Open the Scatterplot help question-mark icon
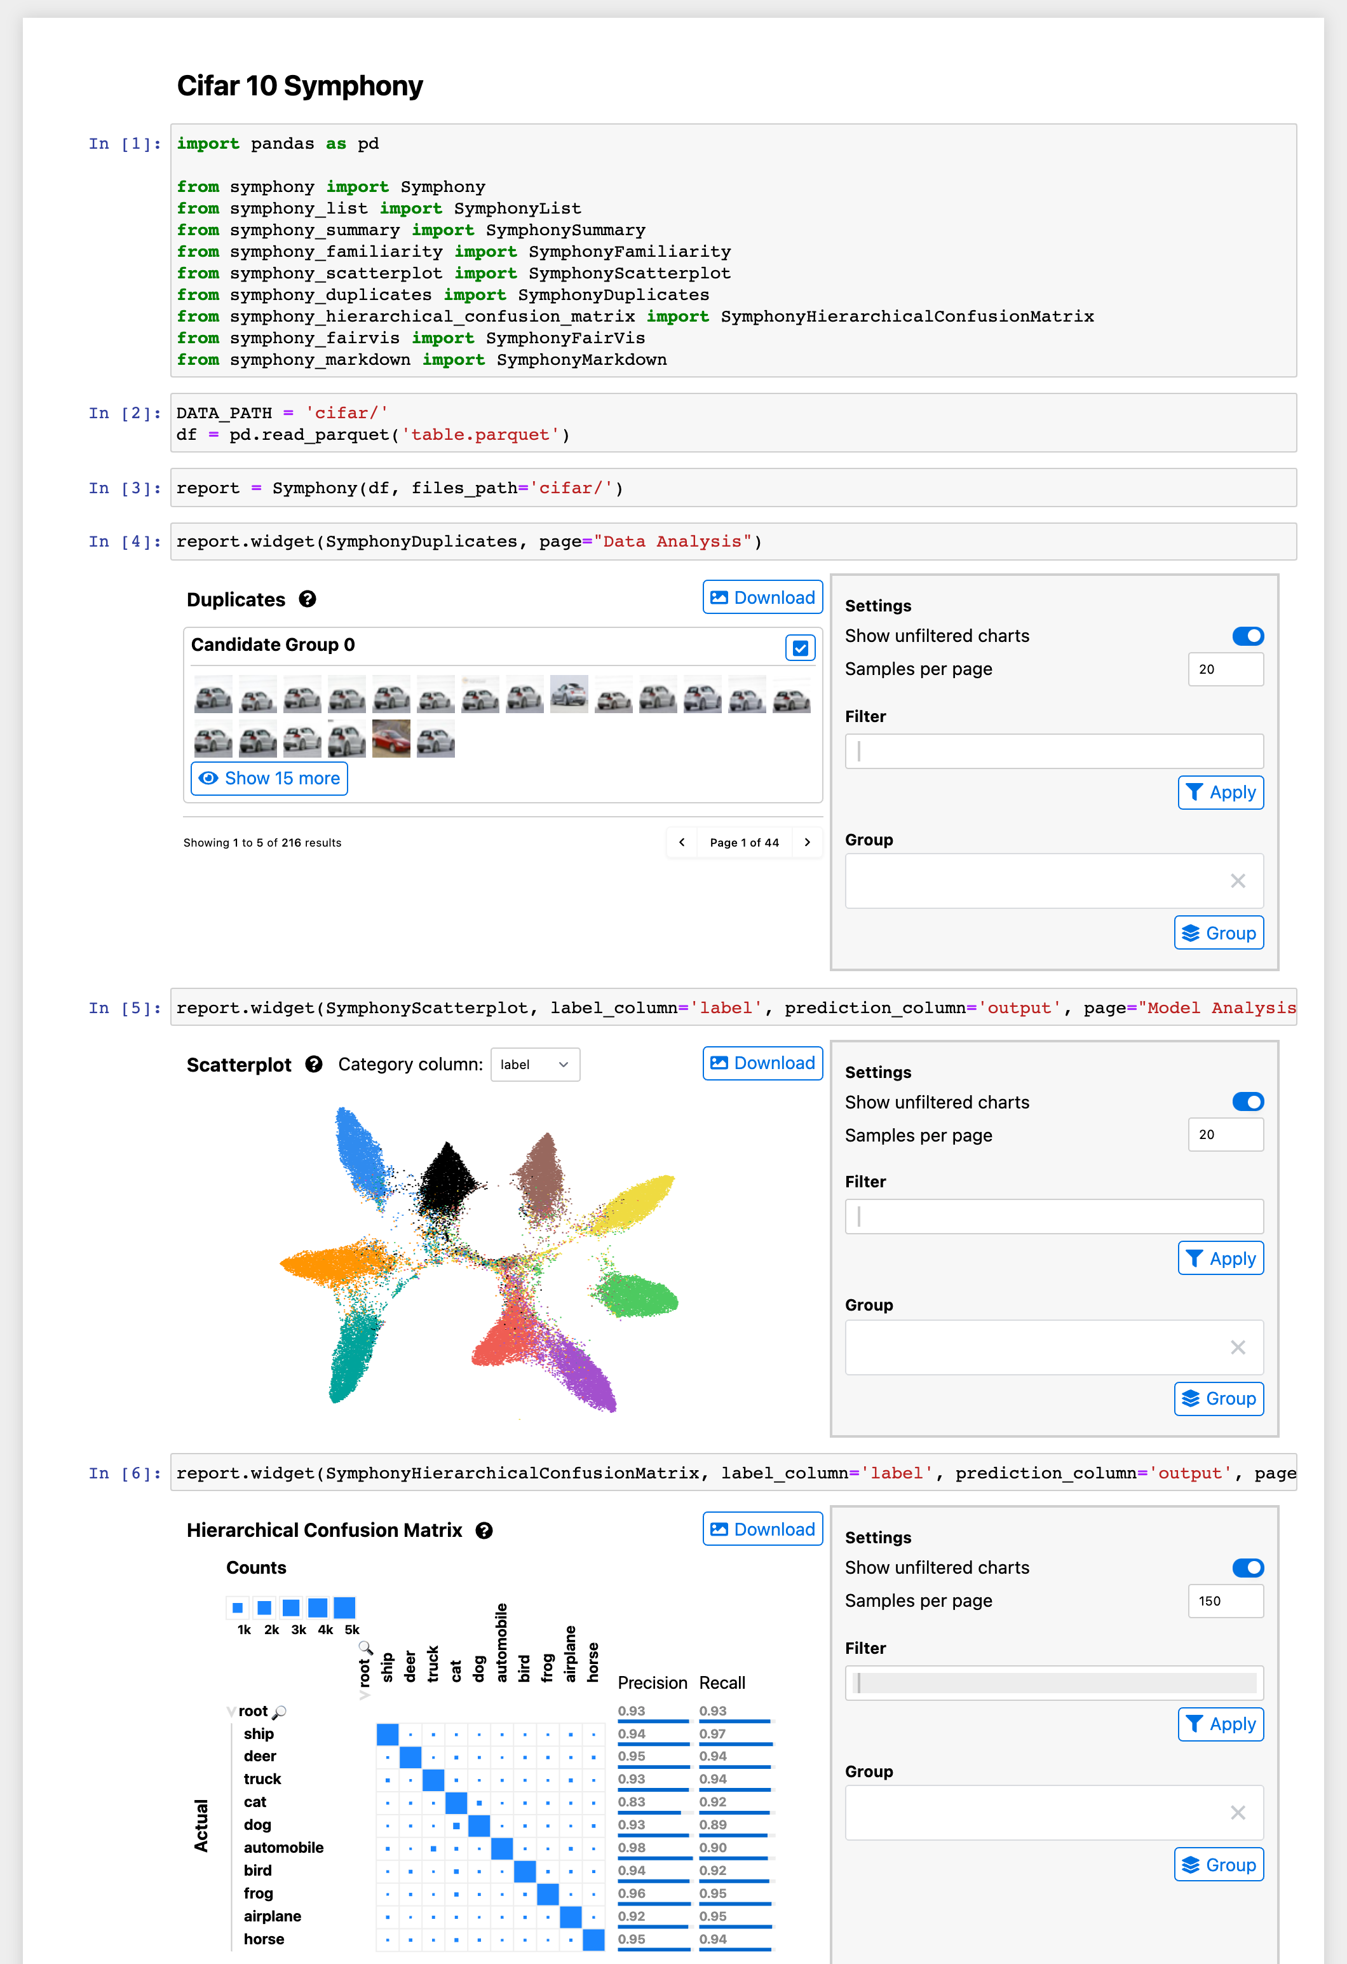 coord(313,1064)
